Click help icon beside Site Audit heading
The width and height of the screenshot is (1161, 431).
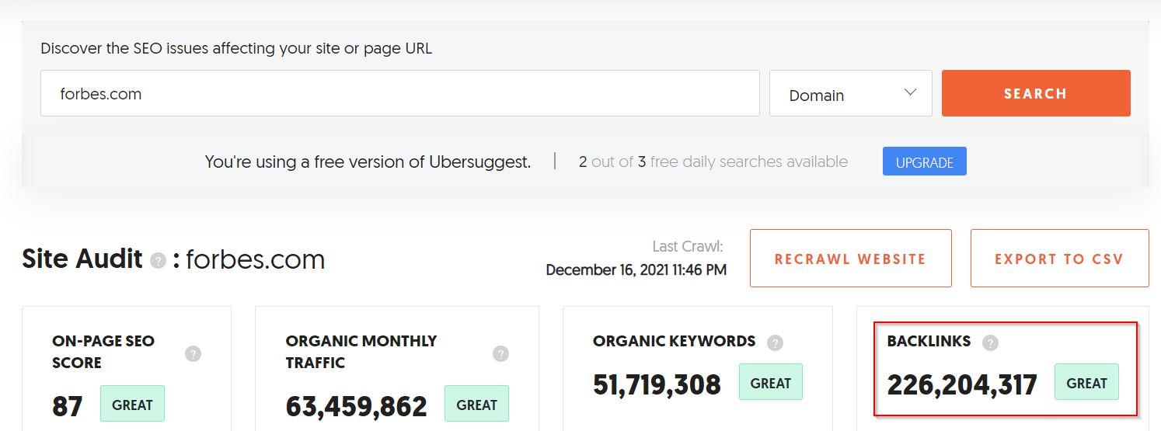tap(158, 260)
